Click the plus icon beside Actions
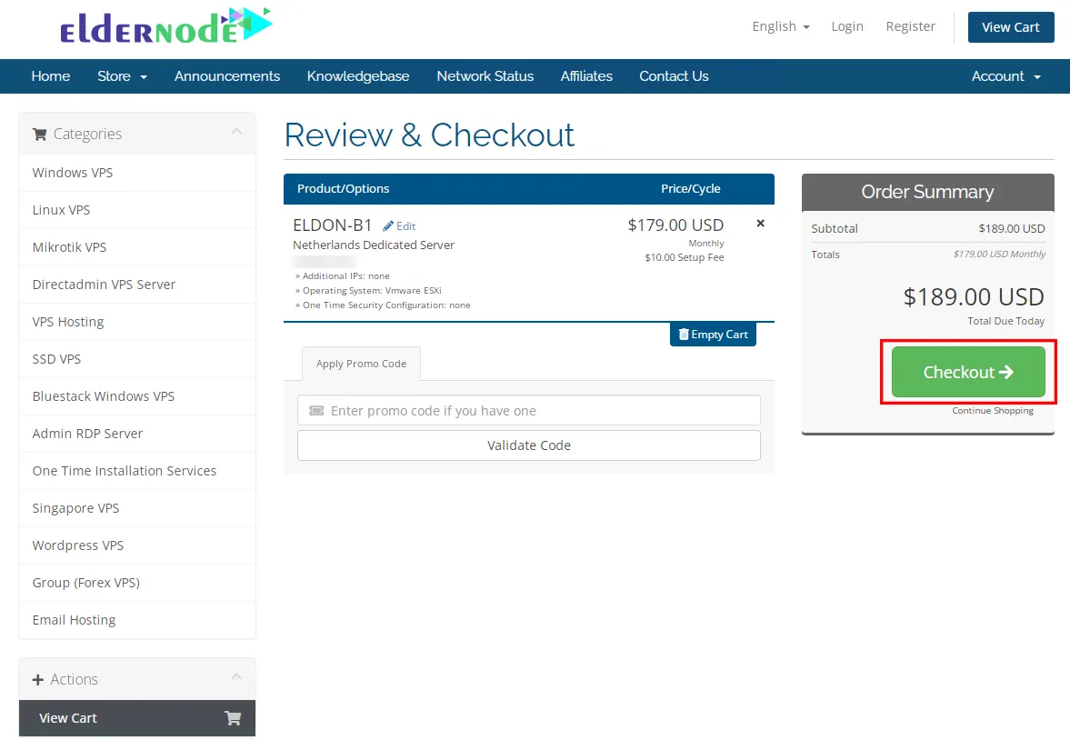This screenshot has width=1070, height=740. coord(37,679)
